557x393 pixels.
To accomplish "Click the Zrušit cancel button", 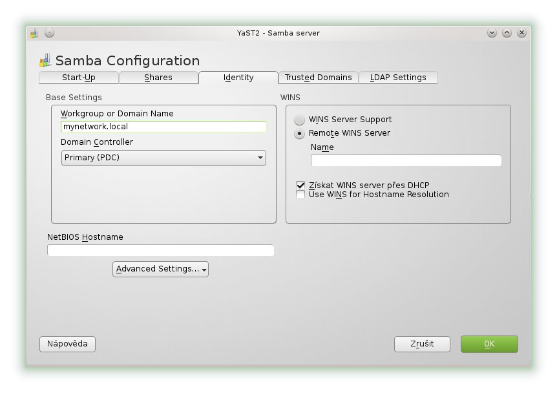I will [x=422, y=344].
